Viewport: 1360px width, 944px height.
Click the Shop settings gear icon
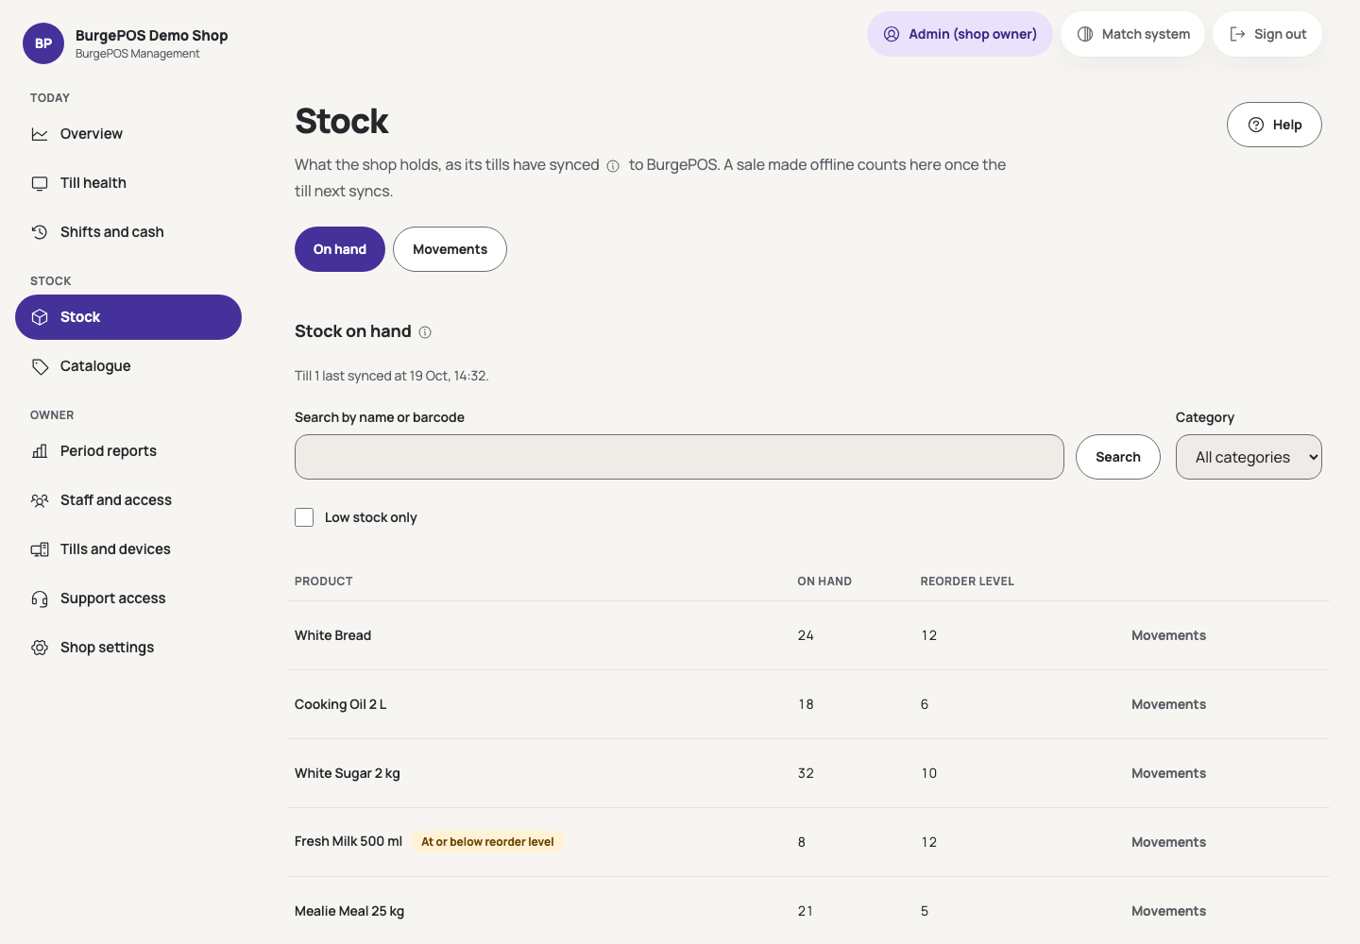[x=40, y=648]
